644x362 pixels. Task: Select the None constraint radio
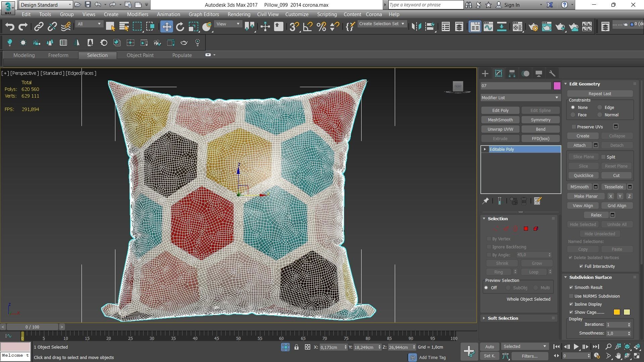click(x=573, y=108)
